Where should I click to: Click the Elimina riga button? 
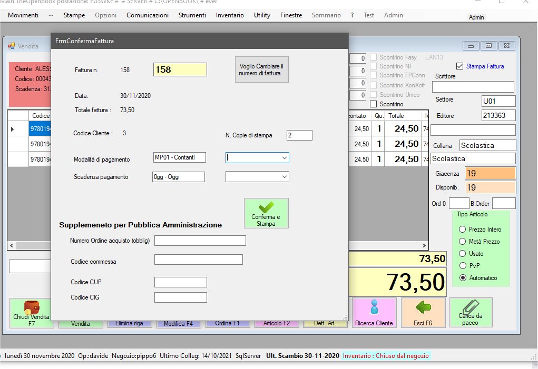[129, 324]
